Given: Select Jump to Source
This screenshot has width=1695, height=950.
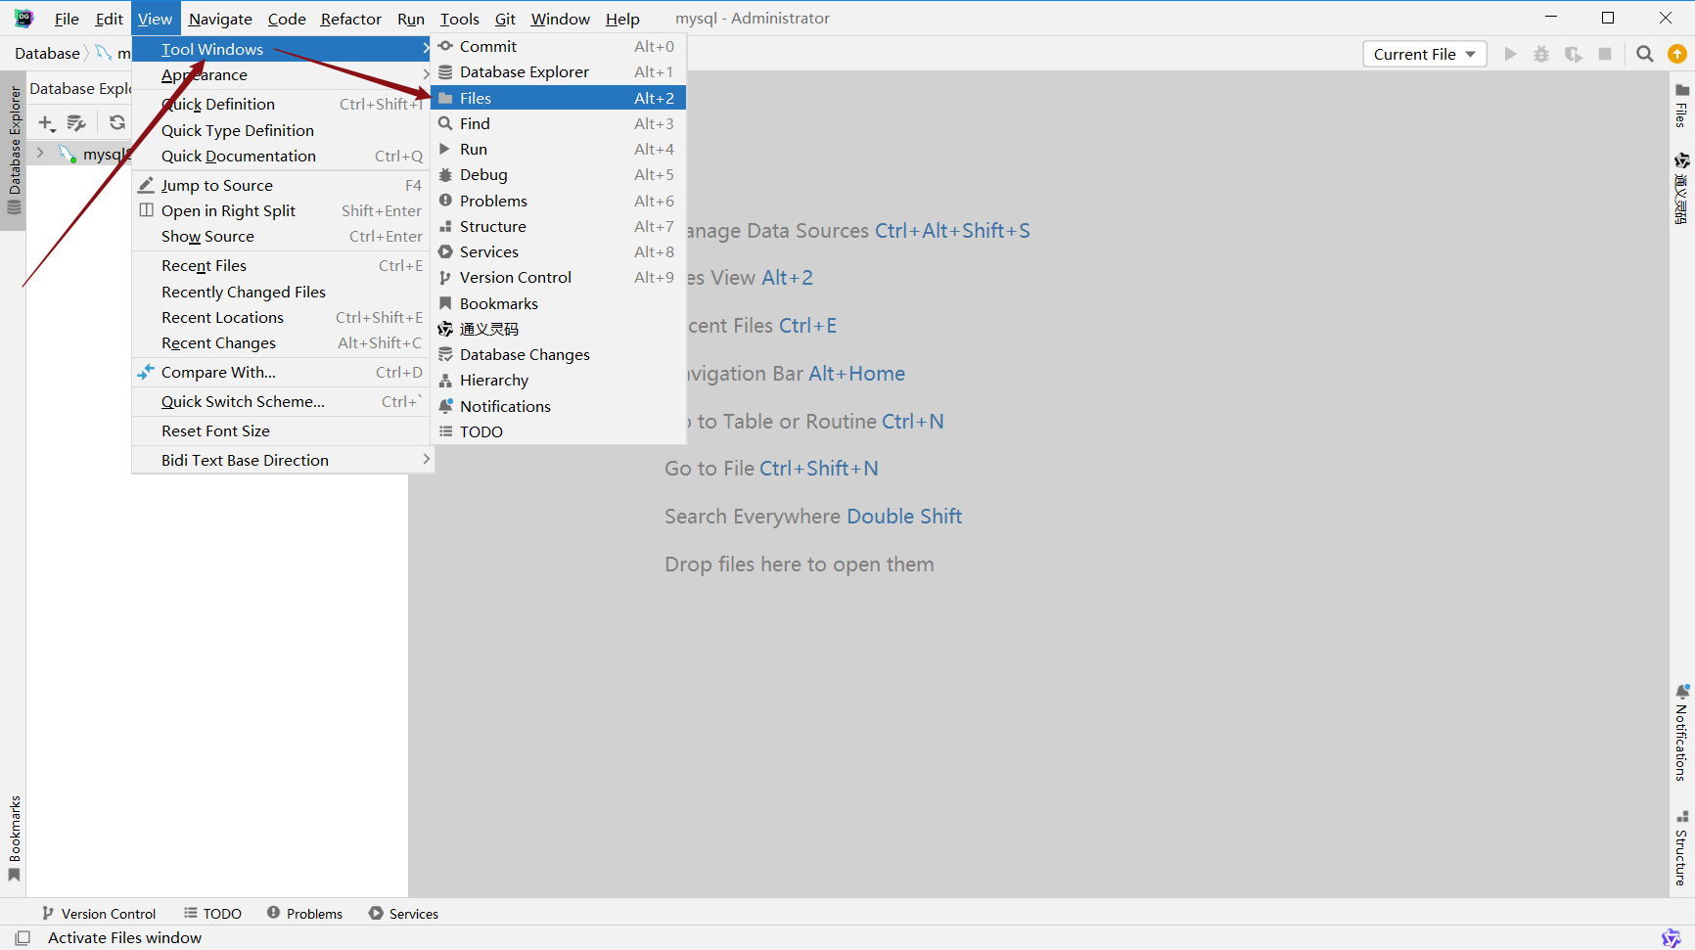Looking at the screenshot, I should tap(282, 185).
